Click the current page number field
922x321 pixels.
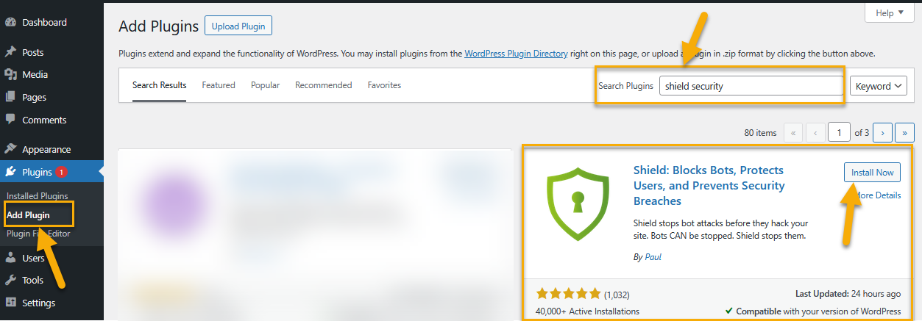point(839,133)
